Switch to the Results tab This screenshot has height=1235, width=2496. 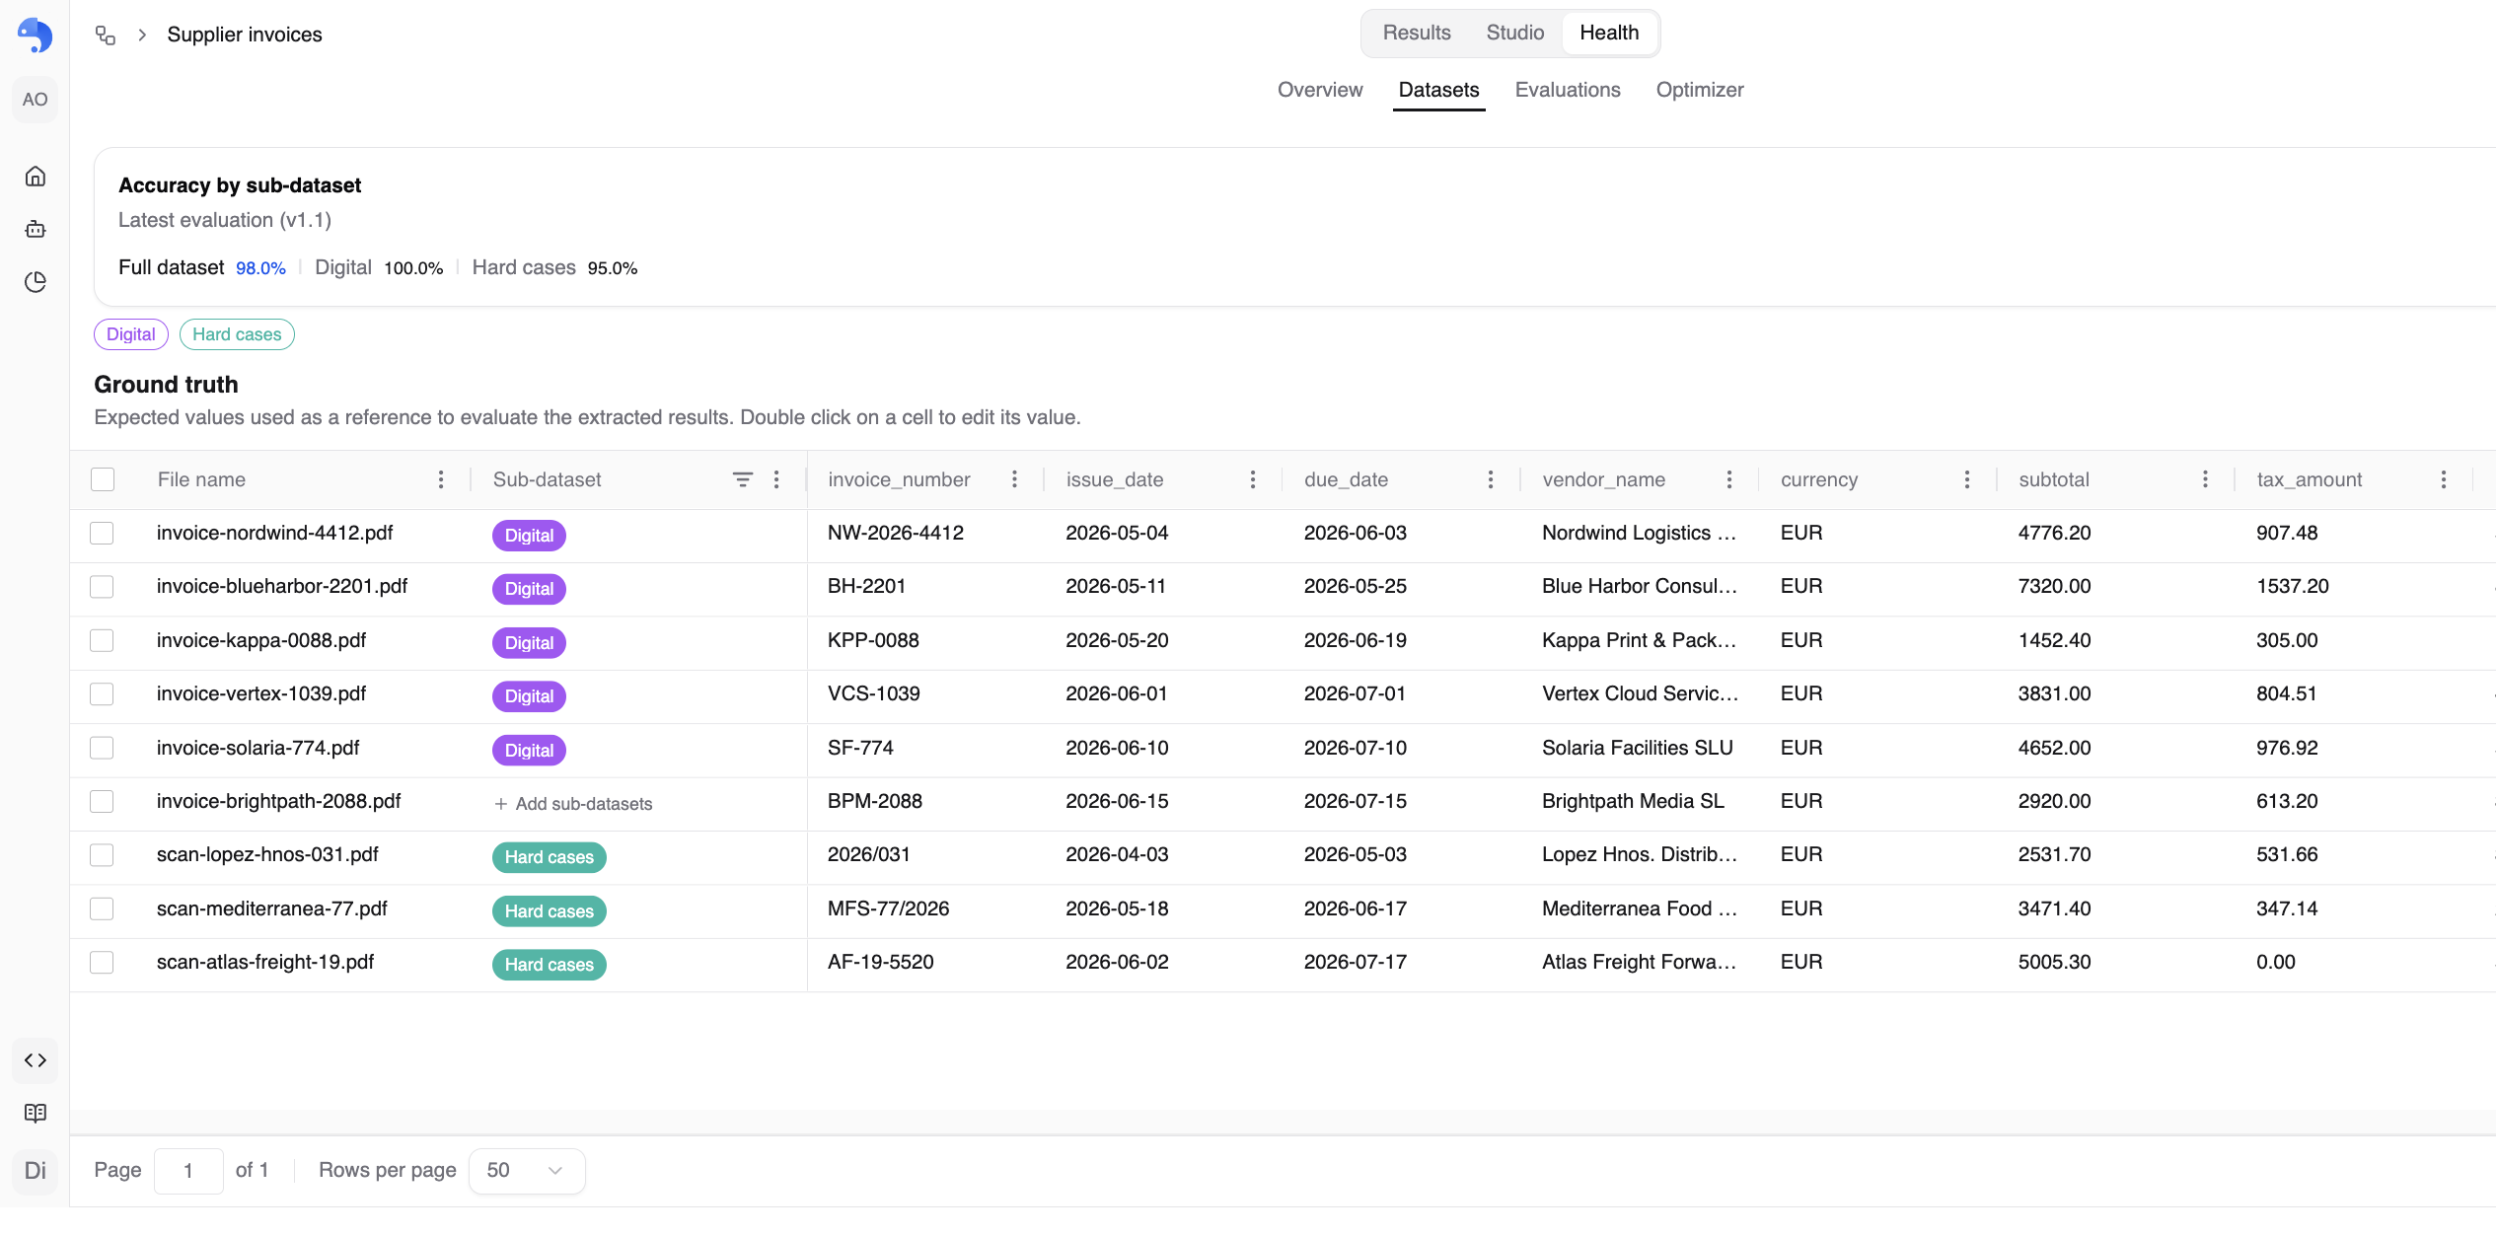(1416, 34)
